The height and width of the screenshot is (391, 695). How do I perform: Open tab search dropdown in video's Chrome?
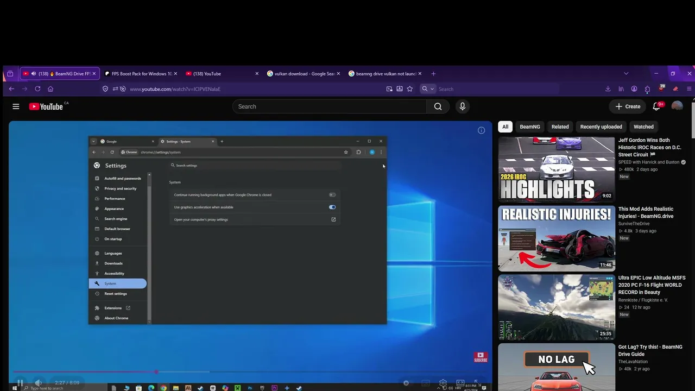pyautogui.click(x=93, y=141)
